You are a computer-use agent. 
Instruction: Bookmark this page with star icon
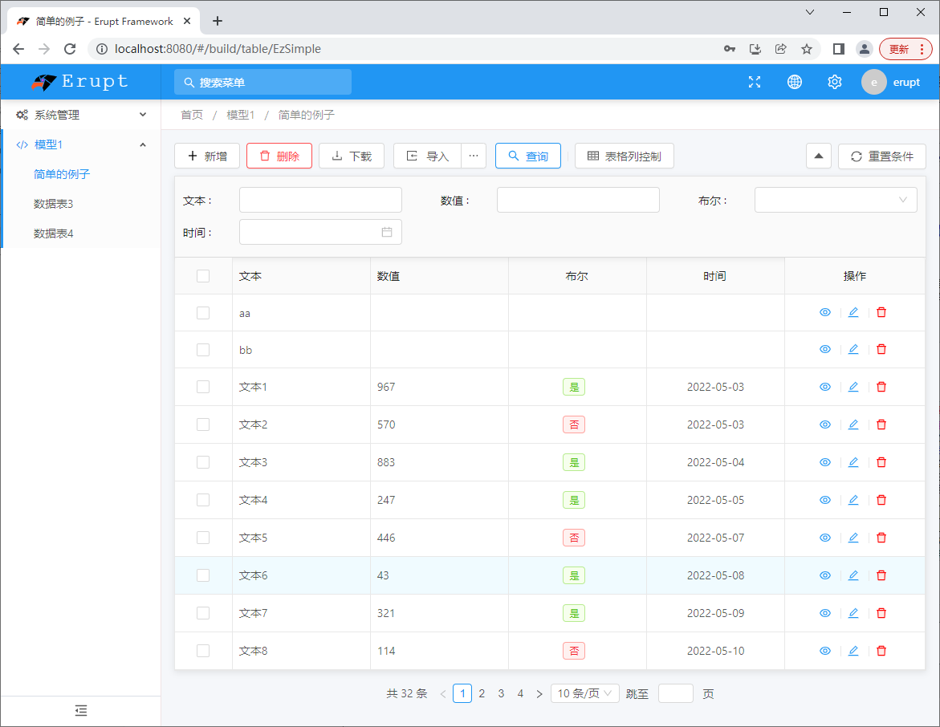click(x=807, y=49)
